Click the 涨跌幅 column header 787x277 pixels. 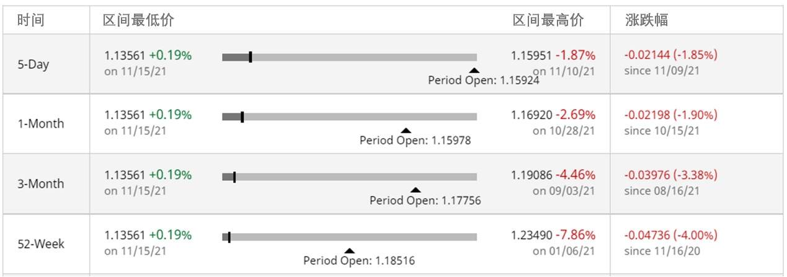point(647,20)
